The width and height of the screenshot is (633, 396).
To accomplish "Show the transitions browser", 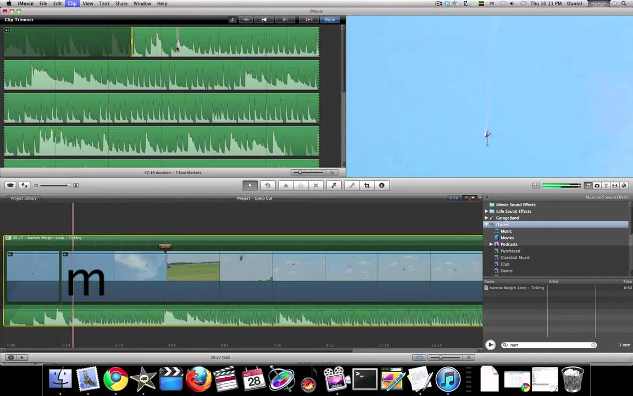I will coord(615,185).
